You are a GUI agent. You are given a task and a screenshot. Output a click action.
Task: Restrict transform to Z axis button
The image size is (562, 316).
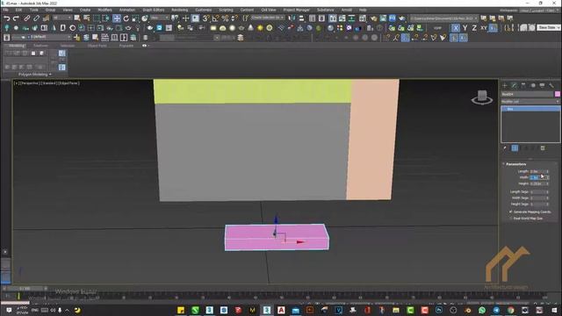tap(474, 27)
